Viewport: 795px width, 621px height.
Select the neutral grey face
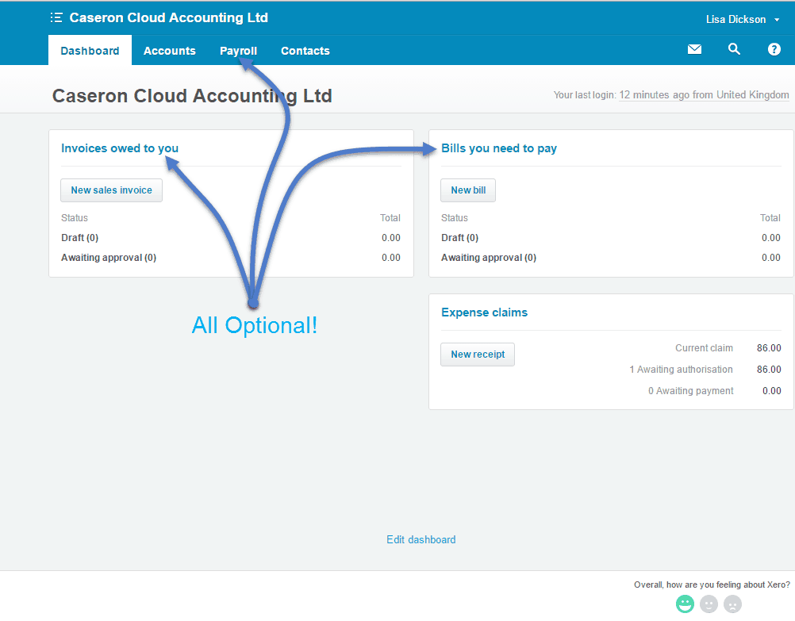tap(709, 604)
